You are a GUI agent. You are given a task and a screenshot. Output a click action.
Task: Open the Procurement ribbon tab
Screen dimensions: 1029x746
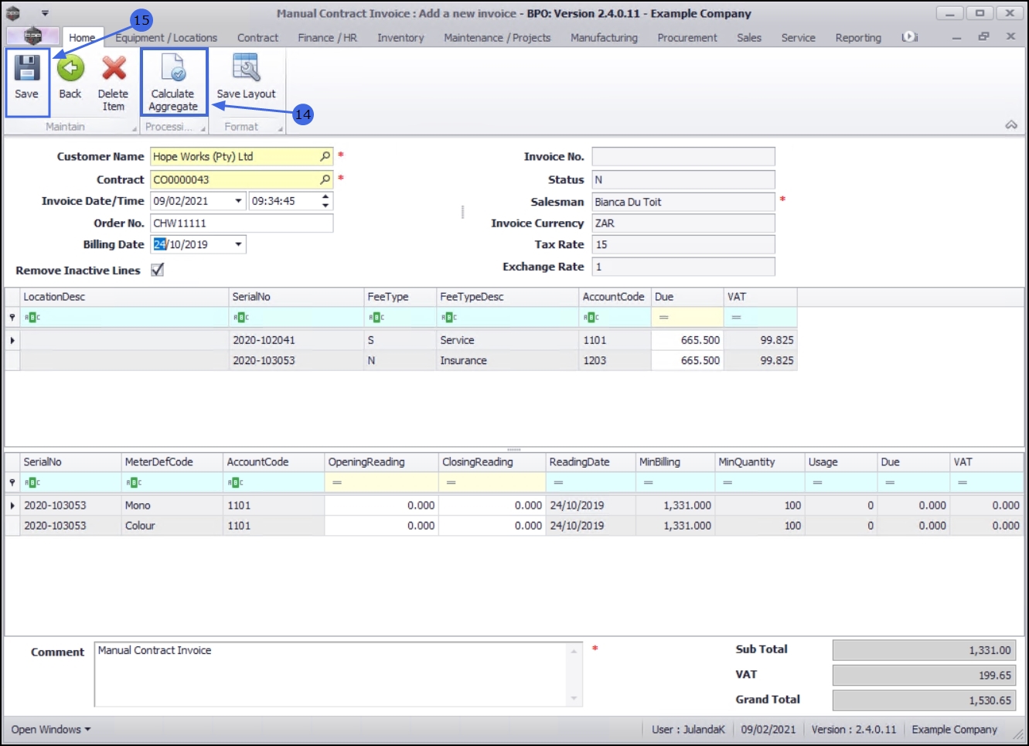(x=687, y=37)
